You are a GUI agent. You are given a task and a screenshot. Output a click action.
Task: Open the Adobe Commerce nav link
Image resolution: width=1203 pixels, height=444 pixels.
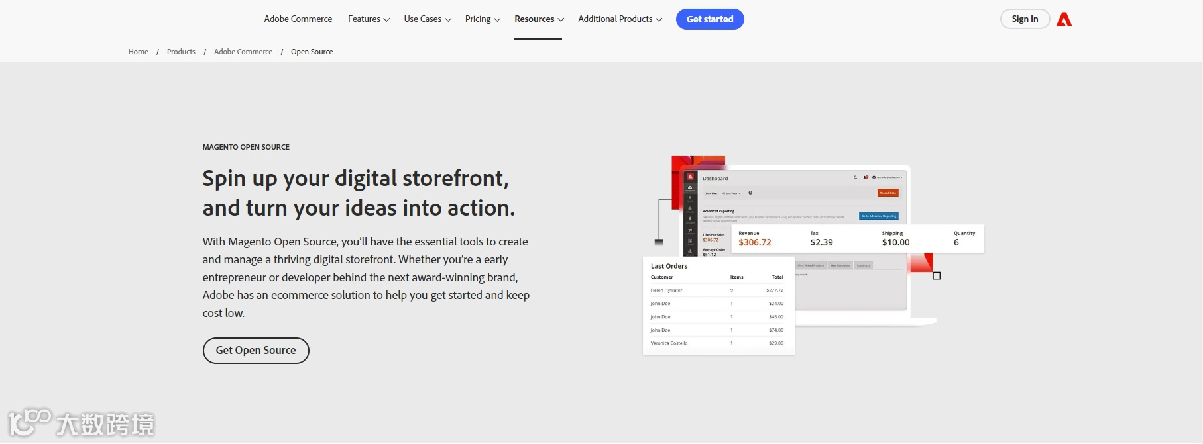pyautogui.click(x=298, y=19)
